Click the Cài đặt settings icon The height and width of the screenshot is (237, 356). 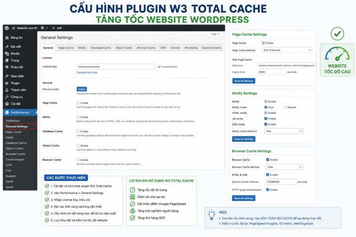7,104
